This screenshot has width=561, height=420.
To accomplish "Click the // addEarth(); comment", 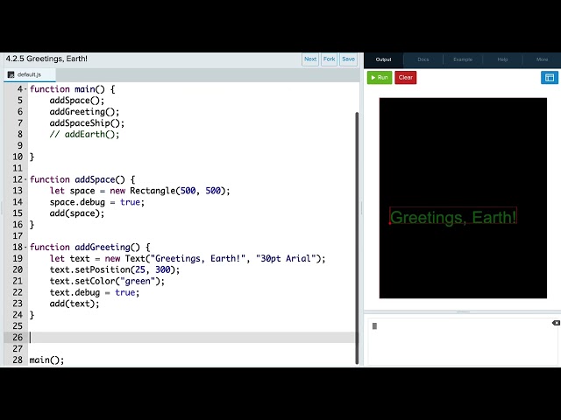I will click(x=84, y=134).
